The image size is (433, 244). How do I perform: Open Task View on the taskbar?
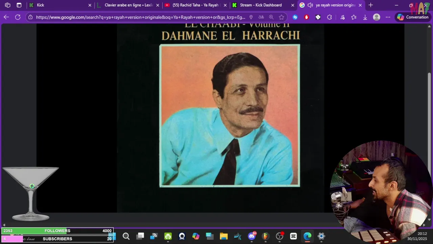tap(140, 236)
